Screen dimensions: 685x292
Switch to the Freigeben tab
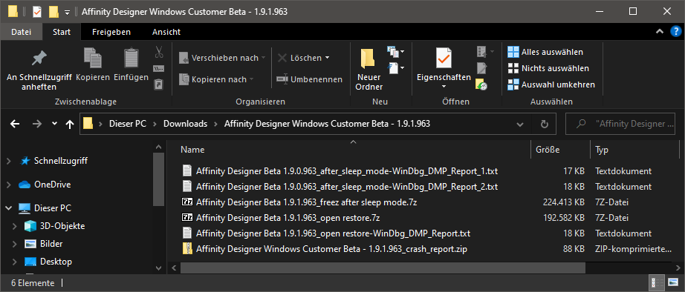(x=111, y=32)
